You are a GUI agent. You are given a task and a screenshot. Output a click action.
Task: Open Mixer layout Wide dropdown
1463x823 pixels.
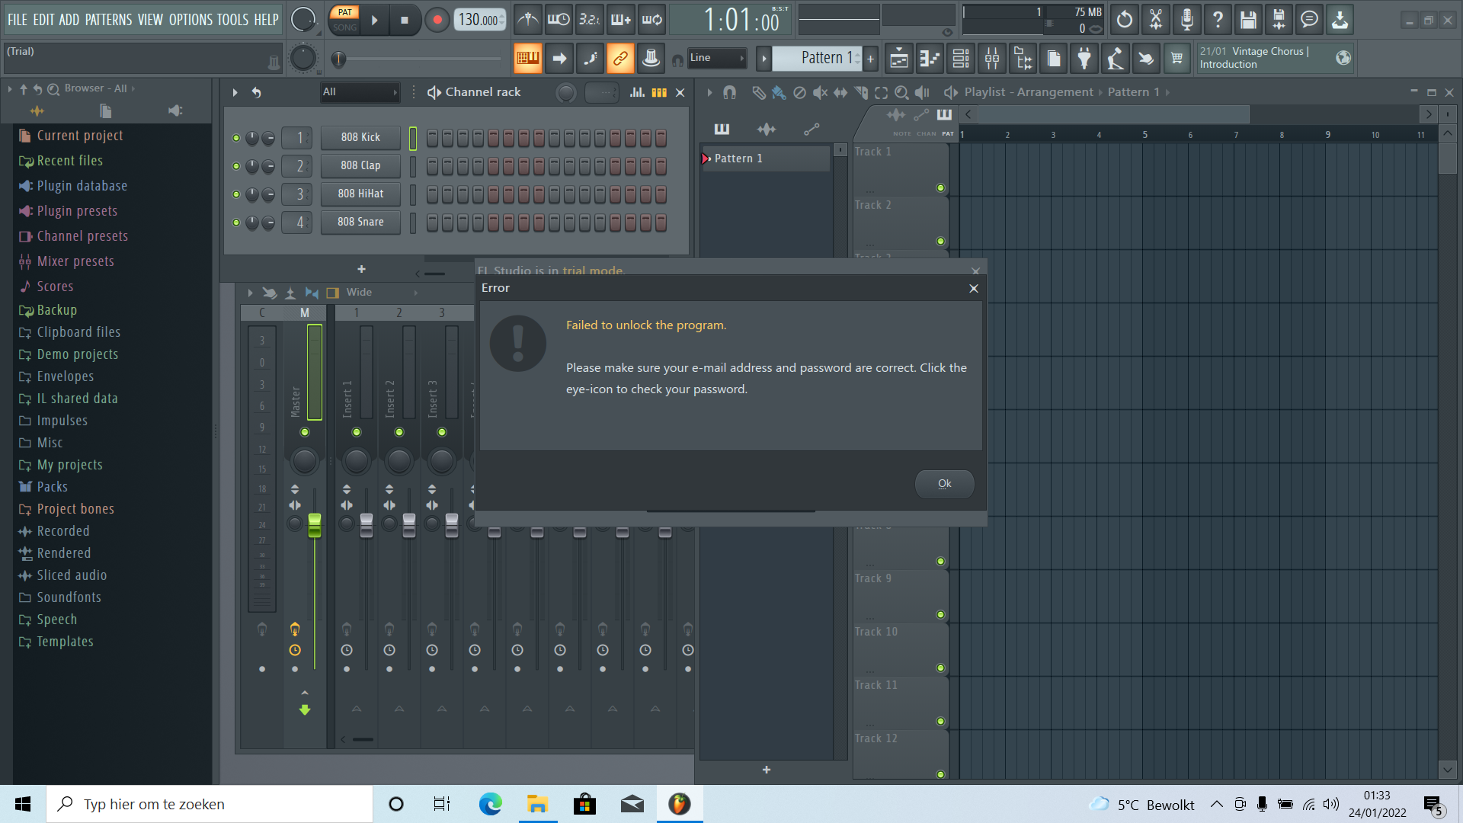(x=381, y=293)
